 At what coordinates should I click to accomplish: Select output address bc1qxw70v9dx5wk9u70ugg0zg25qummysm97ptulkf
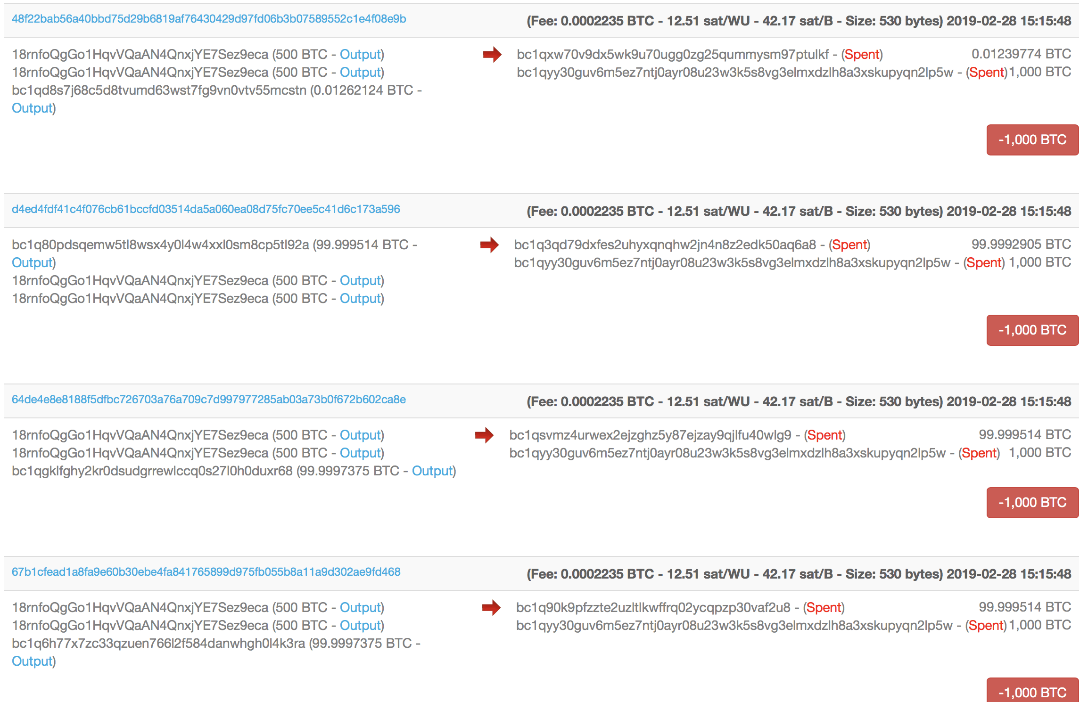673,55
